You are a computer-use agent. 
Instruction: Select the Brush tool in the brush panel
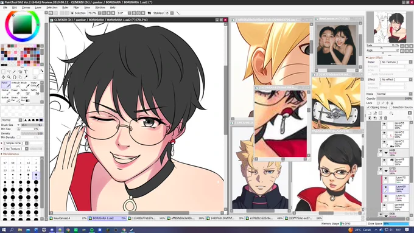tap(25, 85)
